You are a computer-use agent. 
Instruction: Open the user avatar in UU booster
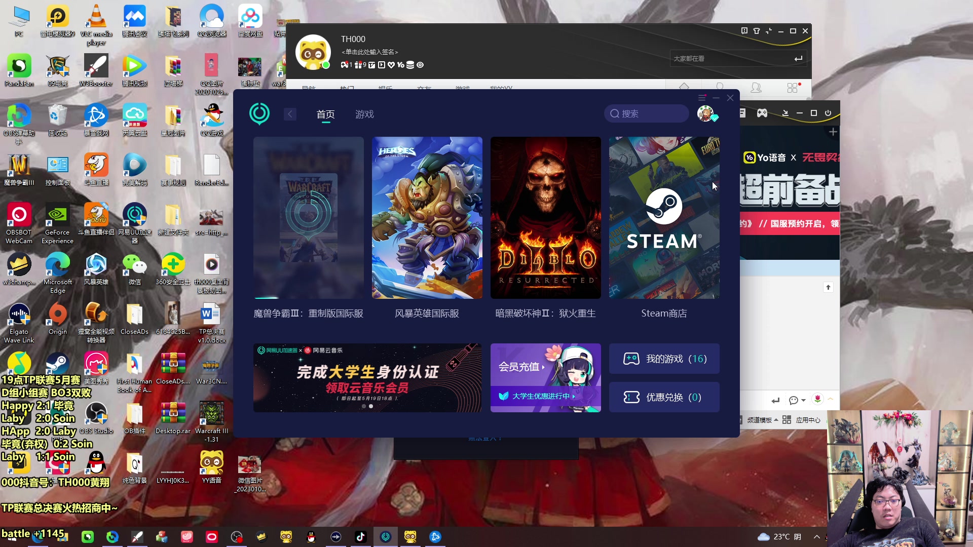pos(706,113)
